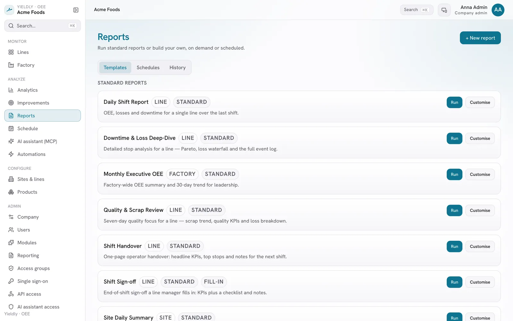This screenshot has width=513, height=321.
Task: Open Analytics bar chart icon
Action: pos(11,90)
